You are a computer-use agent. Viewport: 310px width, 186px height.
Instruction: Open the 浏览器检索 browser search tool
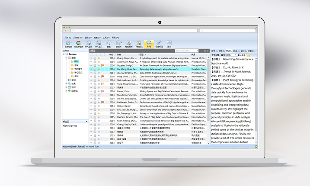click(78, 44)
